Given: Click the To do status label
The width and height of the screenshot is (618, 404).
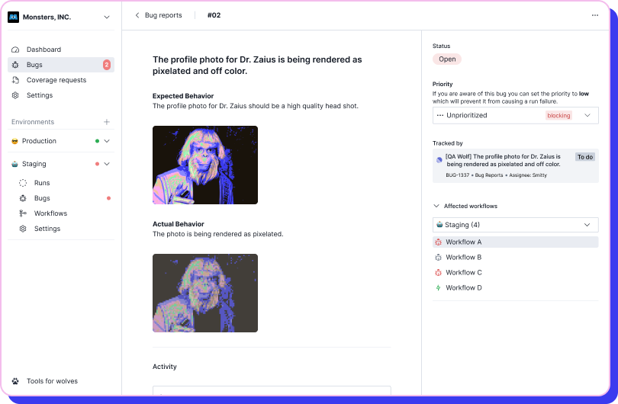Looking at the screenshot, I should click(585, 157).
